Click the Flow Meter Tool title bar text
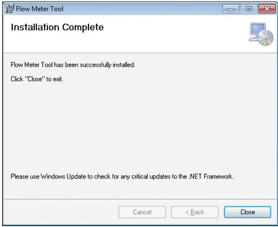 click(40, 9)
